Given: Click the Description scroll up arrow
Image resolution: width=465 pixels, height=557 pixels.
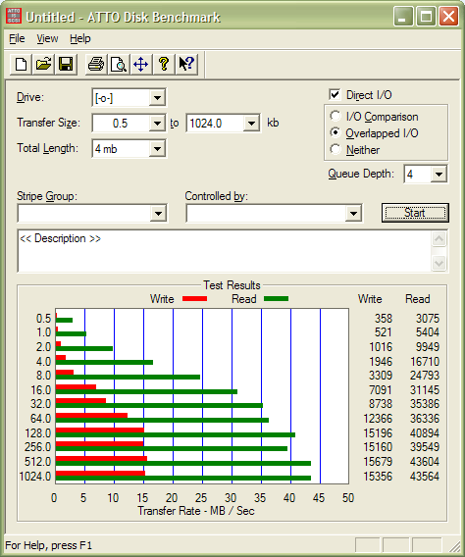Looking at the screenshot, I should [439, 238].
